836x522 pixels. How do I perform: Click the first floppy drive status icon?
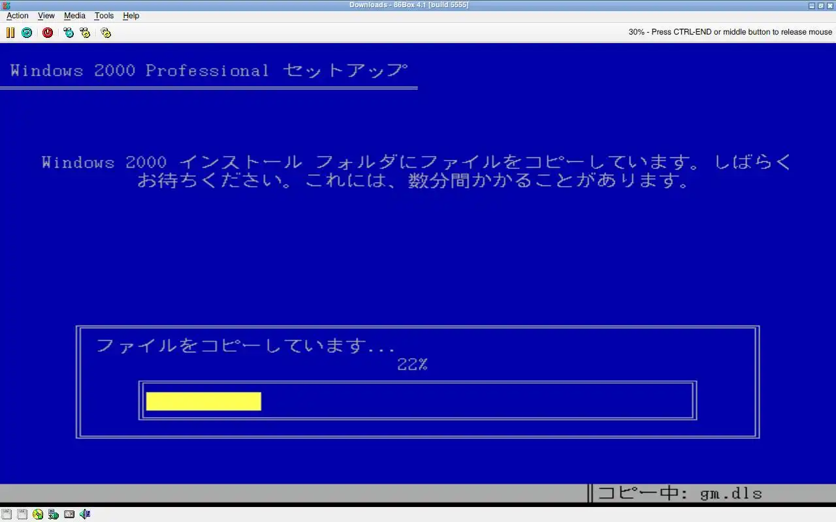[x=7, y=514]
